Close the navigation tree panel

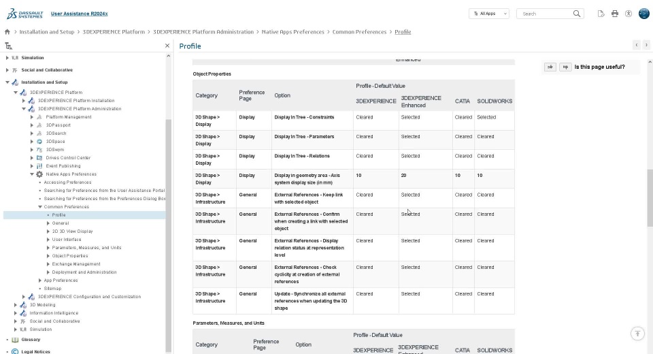tap(167, 46)
